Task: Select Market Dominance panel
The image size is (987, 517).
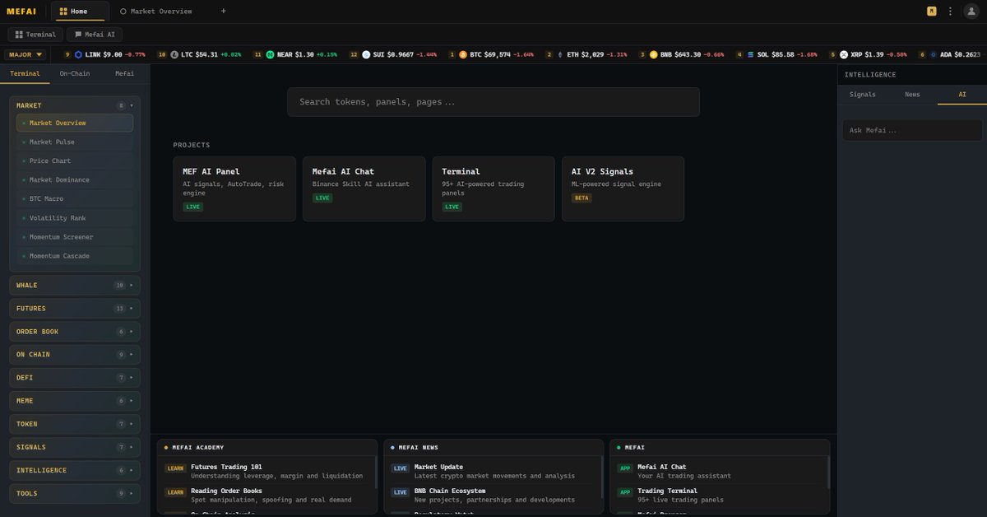Action: point(75,179)
